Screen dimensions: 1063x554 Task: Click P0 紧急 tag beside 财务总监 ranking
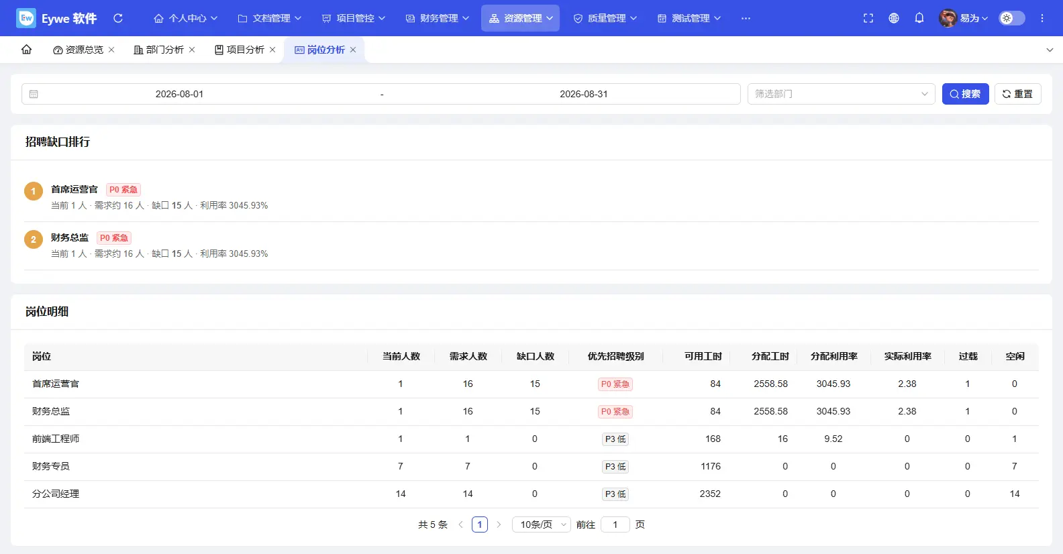coord(114,238)
